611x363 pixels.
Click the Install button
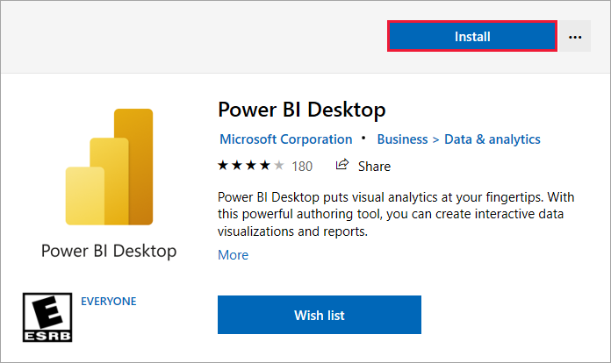[472, 37]
